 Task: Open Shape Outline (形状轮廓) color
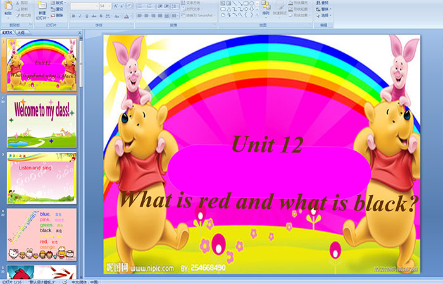pos(299,9)
